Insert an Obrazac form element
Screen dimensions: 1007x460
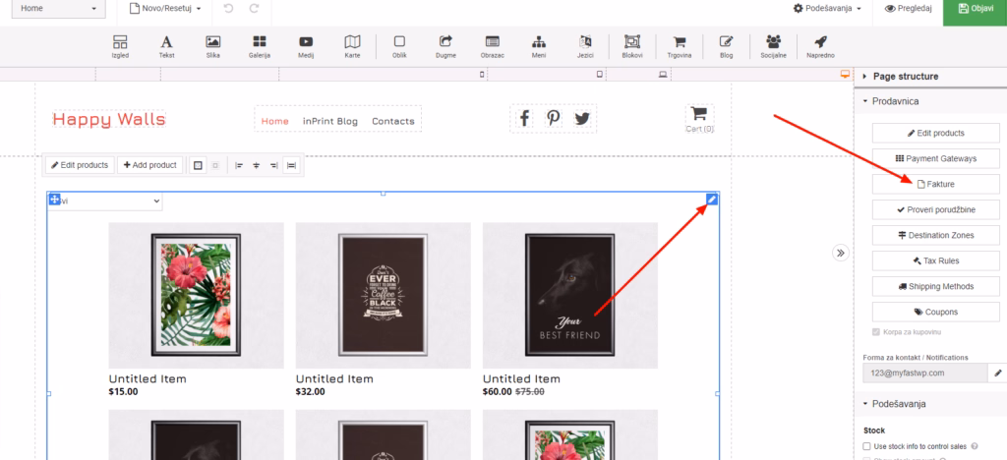[492, 46]
